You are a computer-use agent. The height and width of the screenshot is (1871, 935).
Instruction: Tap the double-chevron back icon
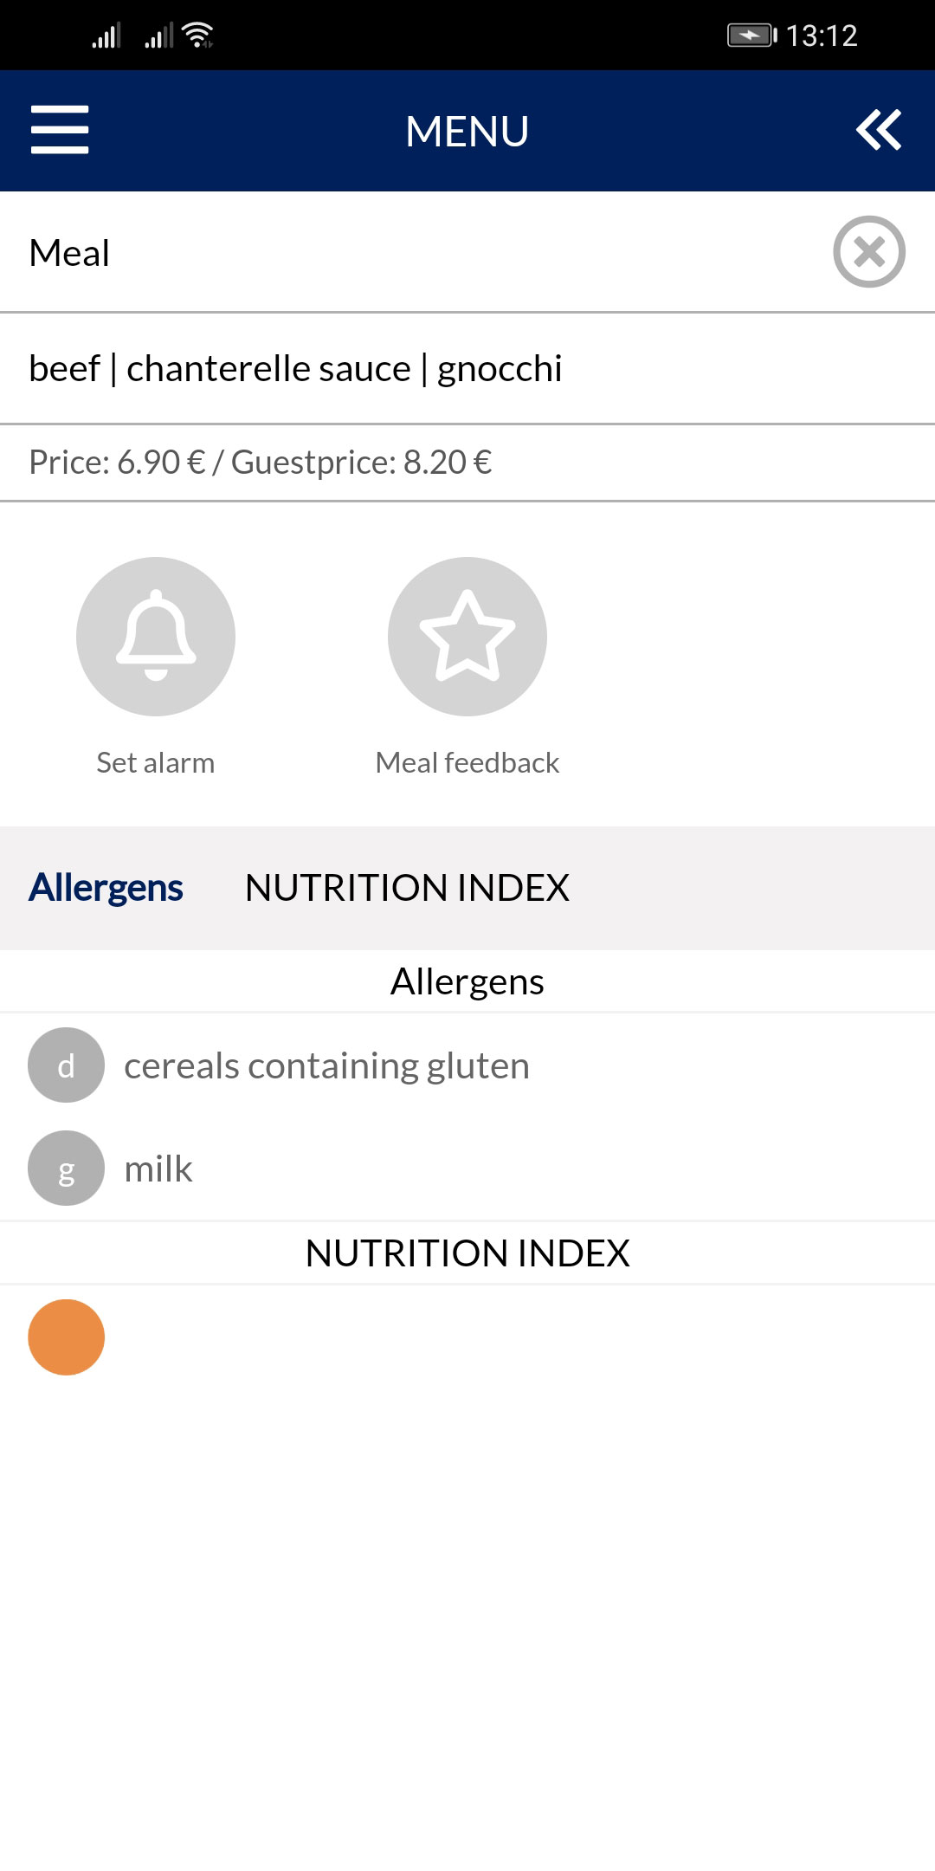[879, 130]
